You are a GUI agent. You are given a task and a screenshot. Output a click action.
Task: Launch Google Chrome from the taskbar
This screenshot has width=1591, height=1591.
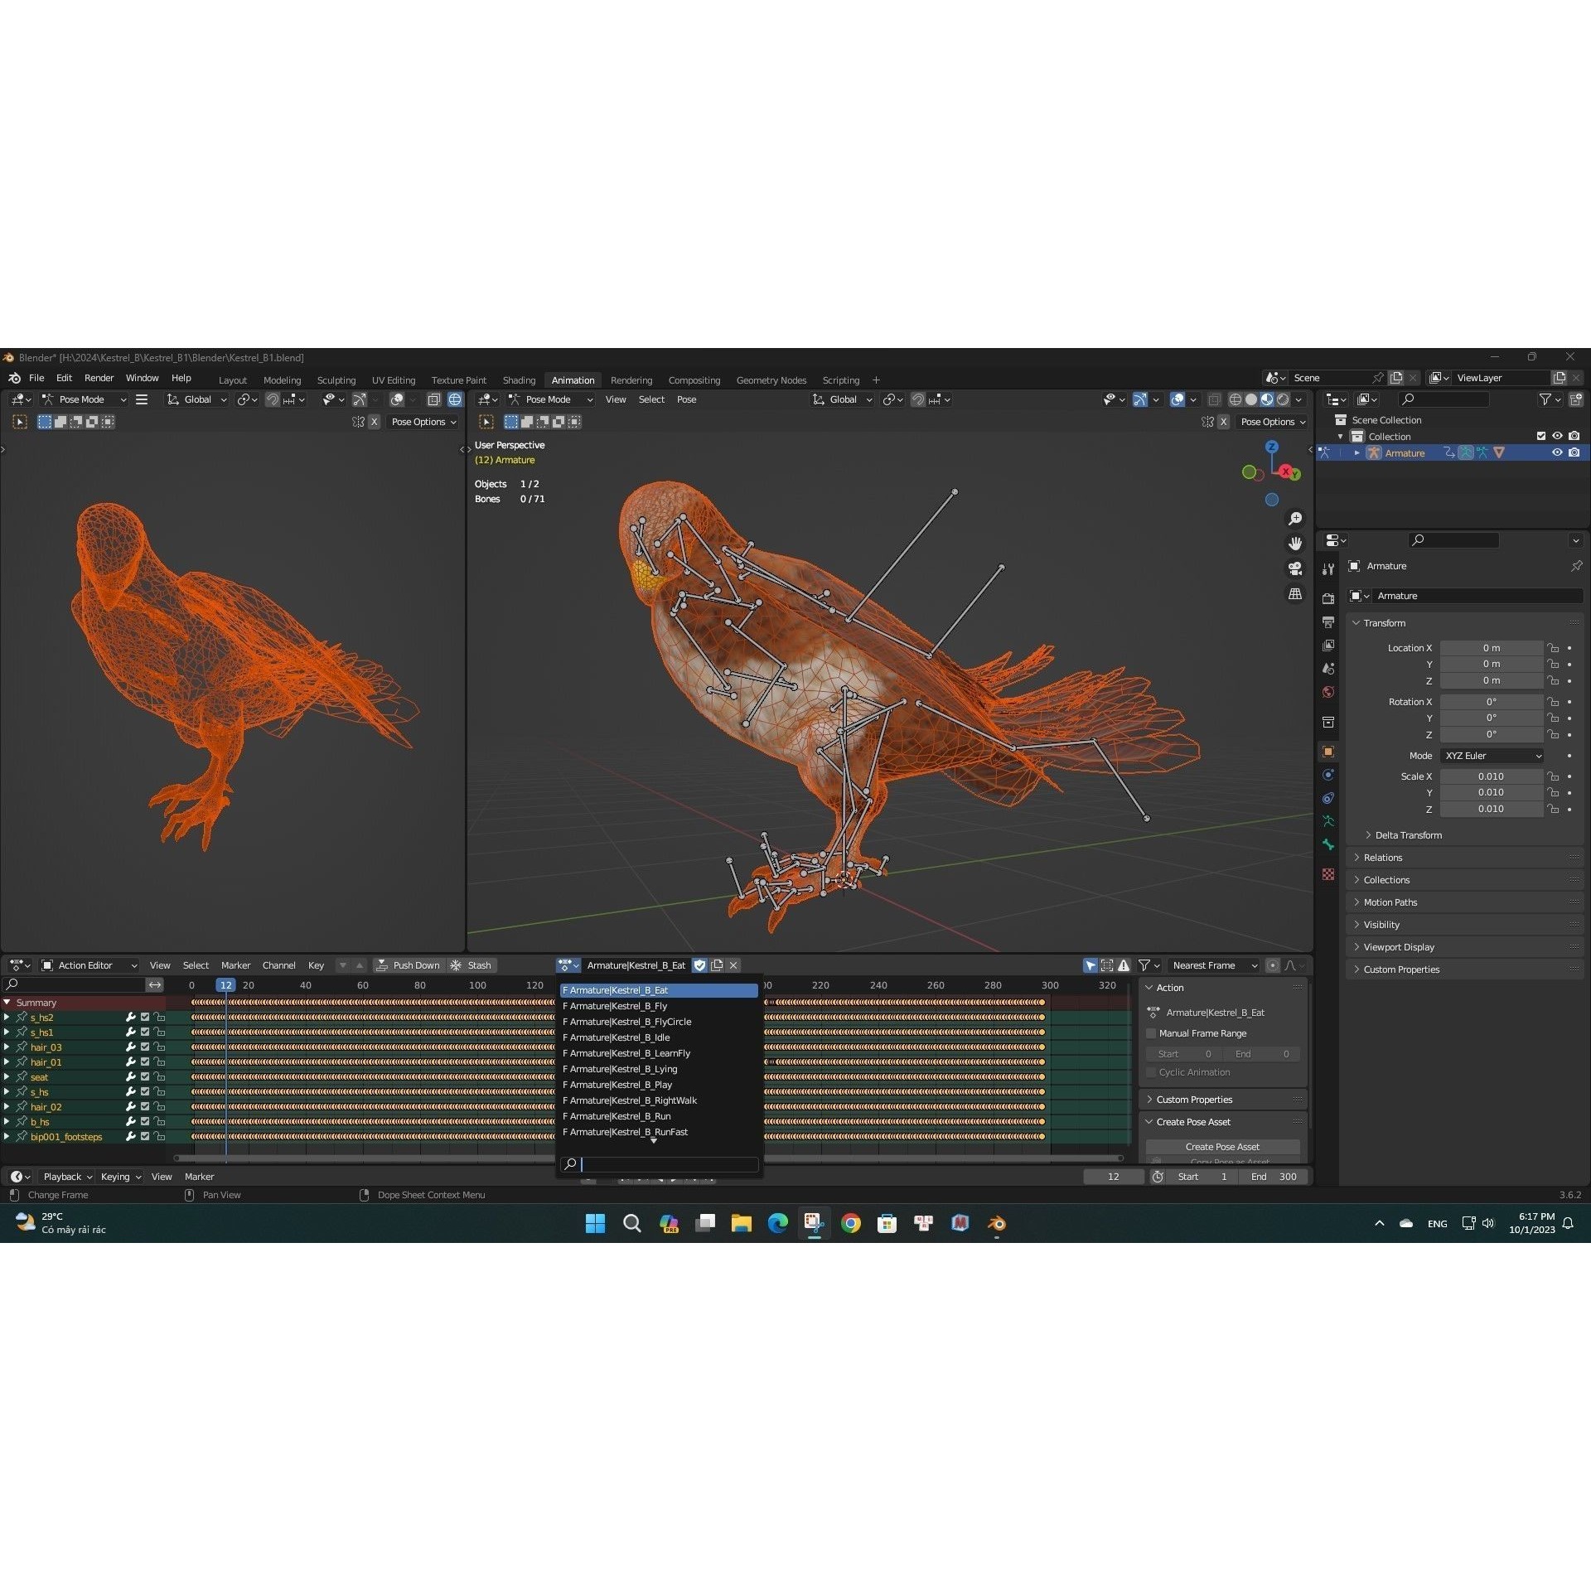point(849,1223)
